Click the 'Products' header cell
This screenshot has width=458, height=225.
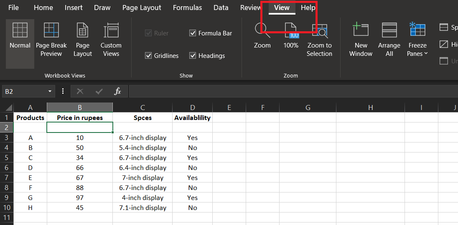[x=31, y=117]
